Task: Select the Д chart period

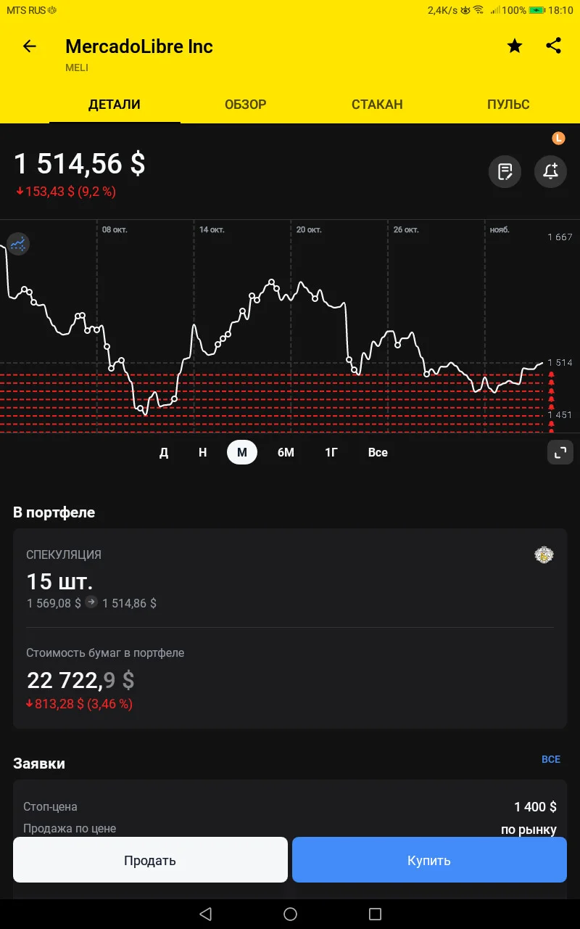Action: tap(164, 452)
